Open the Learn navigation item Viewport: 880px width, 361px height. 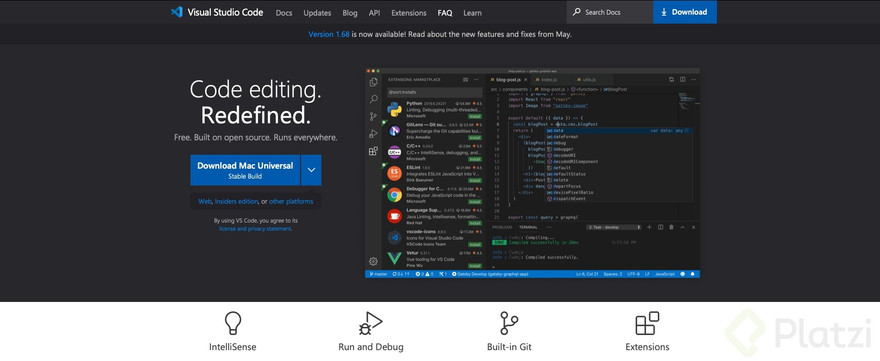point(472,13)
